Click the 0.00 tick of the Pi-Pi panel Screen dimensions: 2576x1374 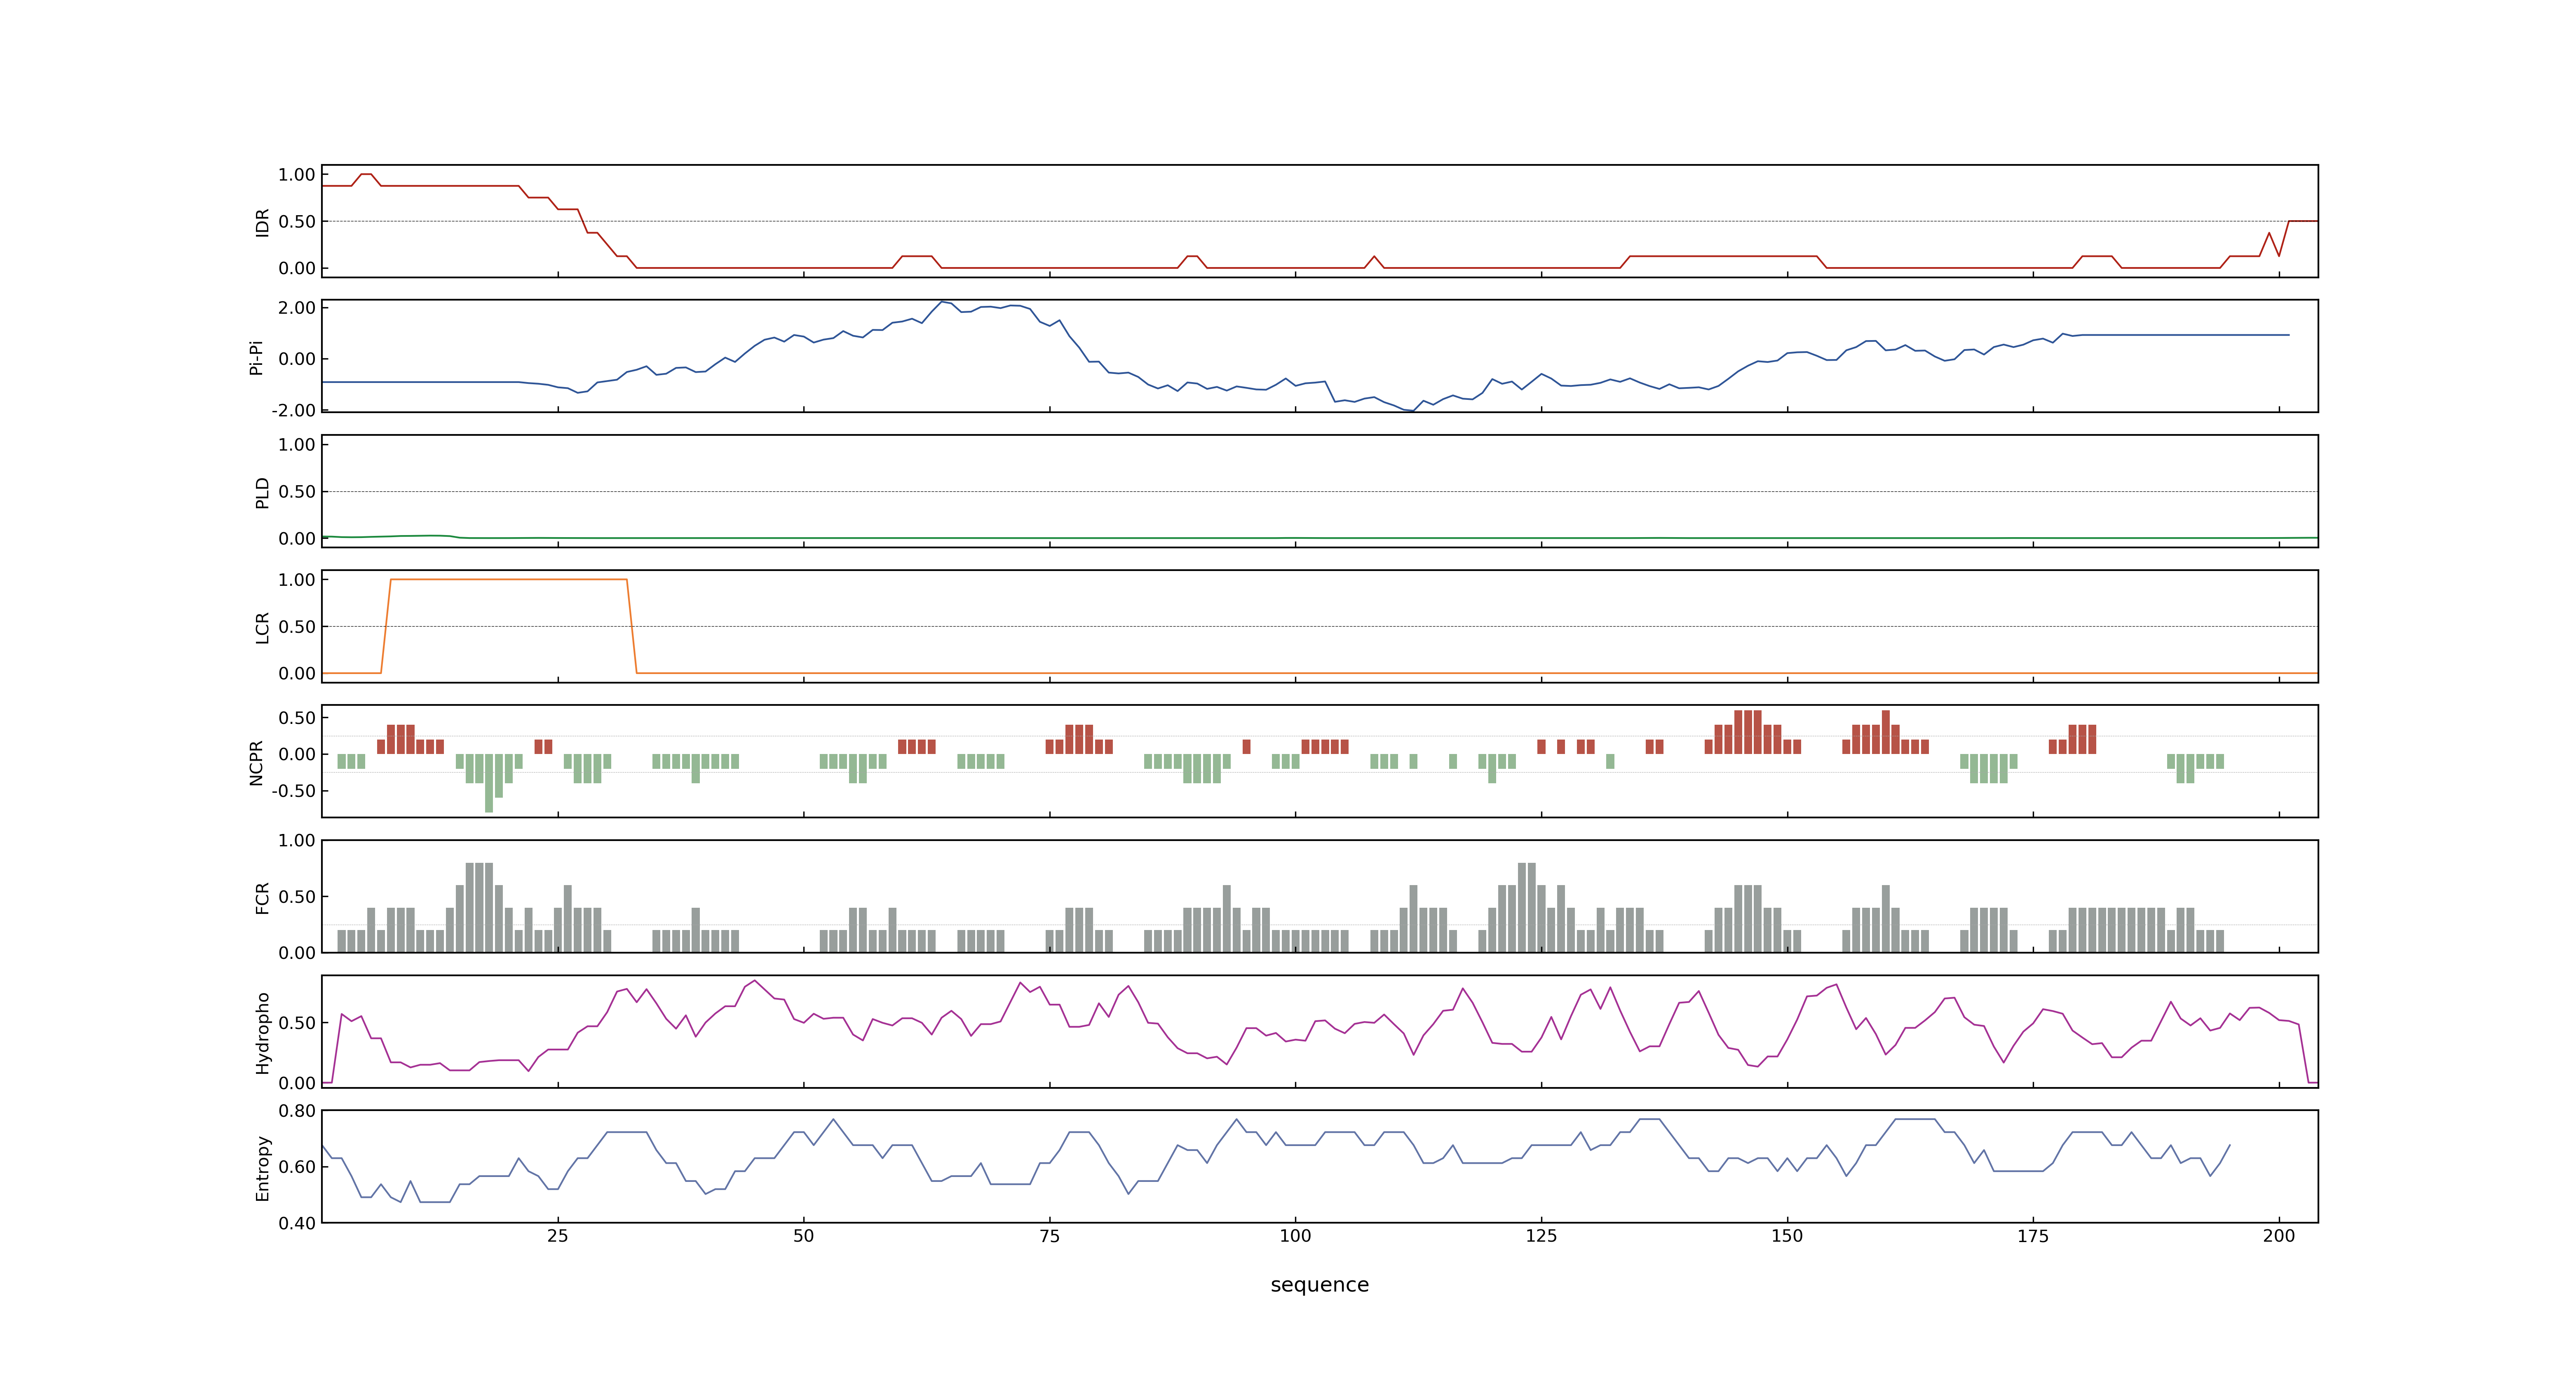pos(297,359)
